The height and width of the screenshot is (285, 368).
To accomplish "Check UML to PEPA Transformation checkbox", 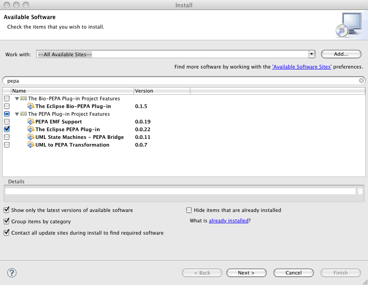I will (7, 145).
